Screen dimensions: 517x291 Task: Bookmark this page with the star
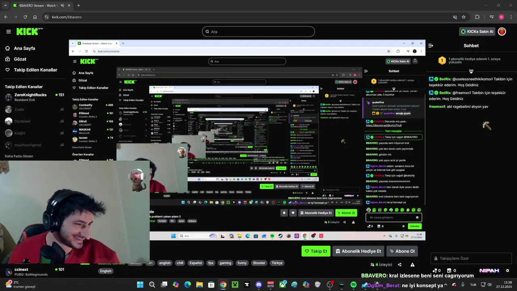(464, 17)
